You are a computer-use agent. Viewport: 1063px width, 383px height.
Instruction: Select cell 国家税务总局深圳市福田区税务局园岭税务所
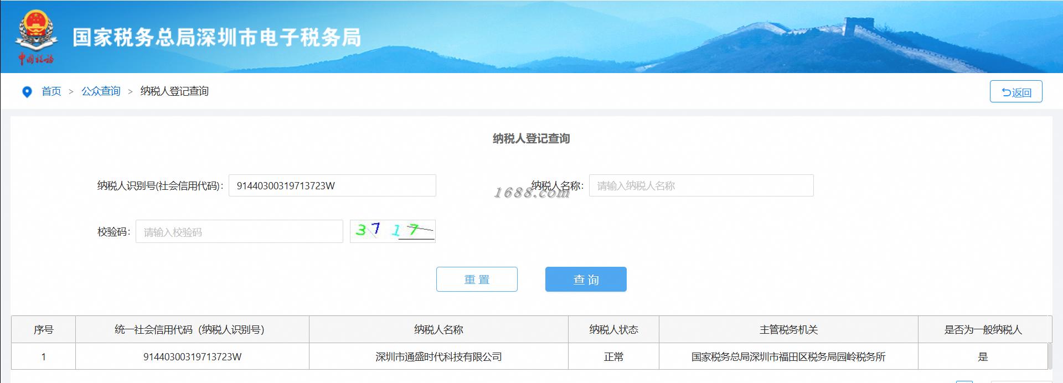tap(788, 357)
